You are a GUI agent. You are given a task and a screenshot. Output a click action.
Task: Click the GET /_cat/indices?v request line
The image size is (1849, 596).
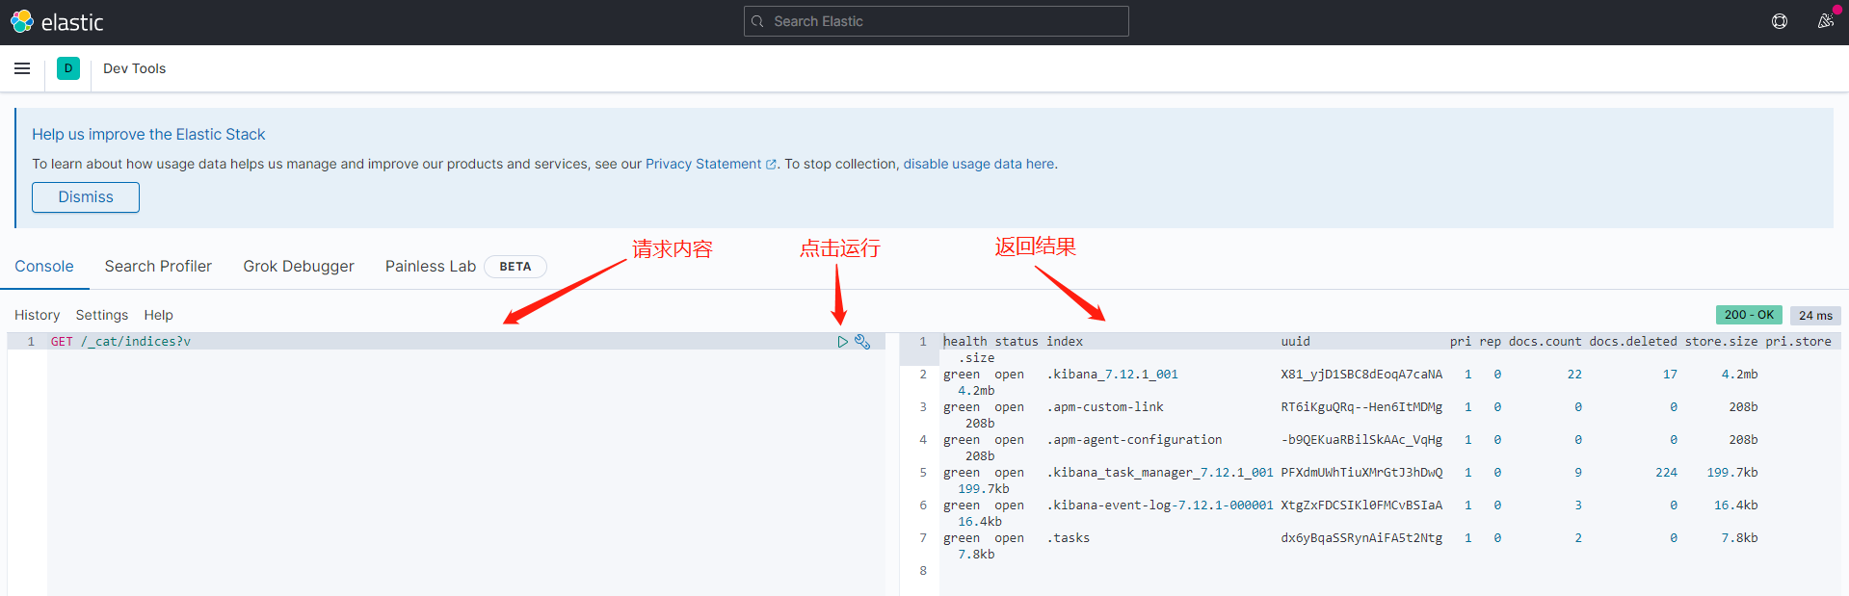(x=120, y=342)
